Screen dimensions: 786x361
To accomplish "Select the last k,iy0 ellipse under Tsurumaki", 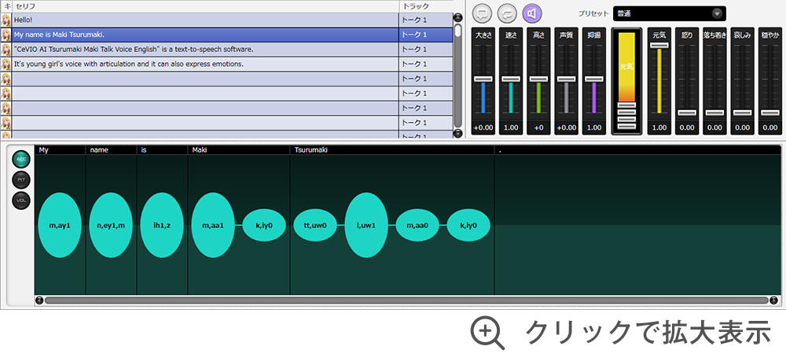I will click(468, 225).
